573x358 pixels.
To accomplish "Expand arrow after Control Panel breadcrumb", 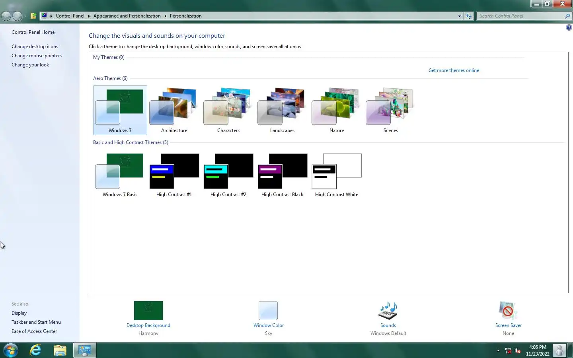I will [89, 16].
